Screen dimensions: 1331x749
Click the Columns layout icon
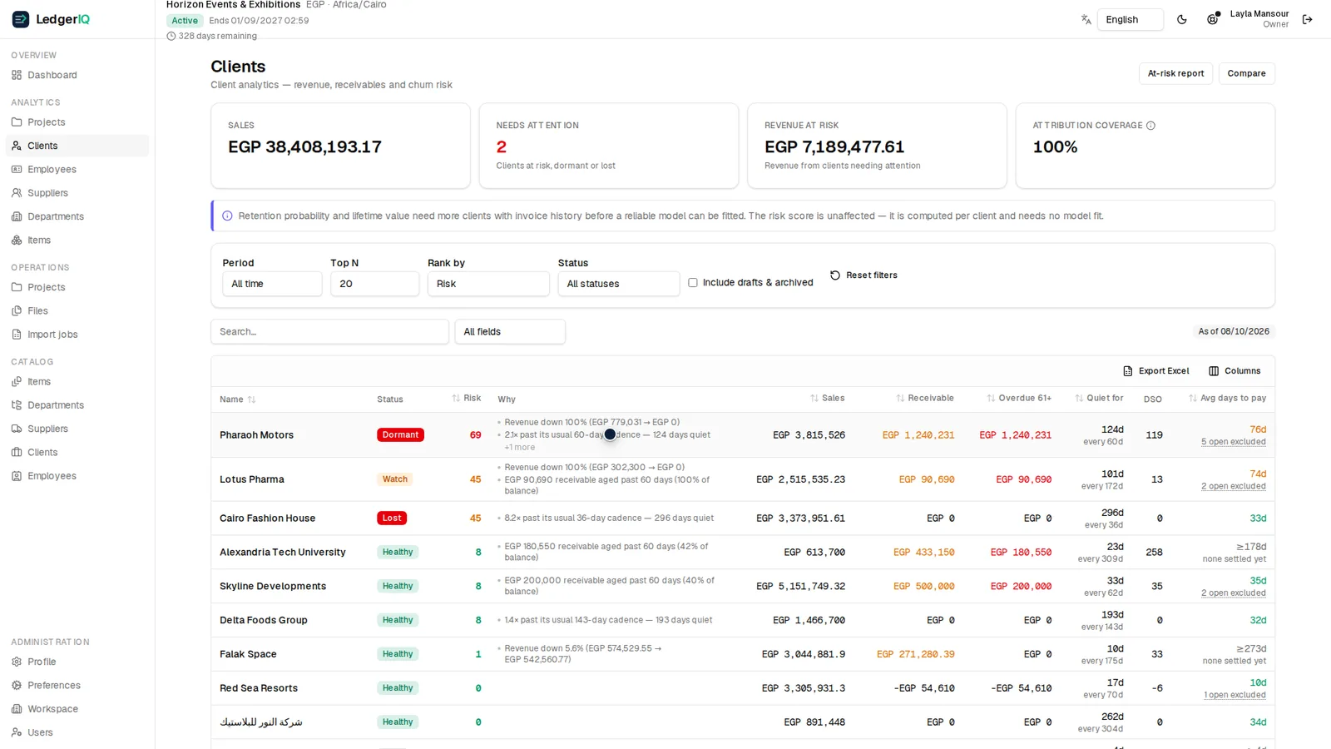[x=1214, y=371]
